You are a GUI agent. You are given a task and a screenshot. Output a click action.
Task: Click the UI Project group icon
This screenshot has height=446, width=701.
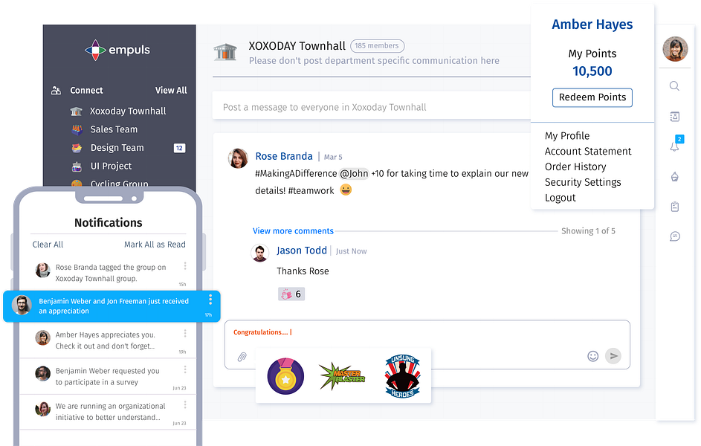(77, 167)
